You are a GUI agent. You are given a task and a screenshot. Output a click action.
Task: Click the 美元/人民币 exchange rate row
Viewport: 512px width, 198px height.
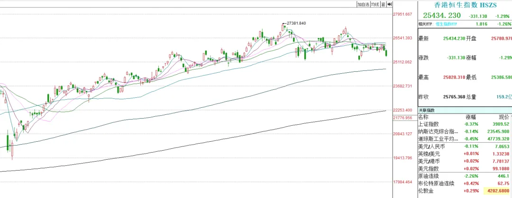[433, 147]
